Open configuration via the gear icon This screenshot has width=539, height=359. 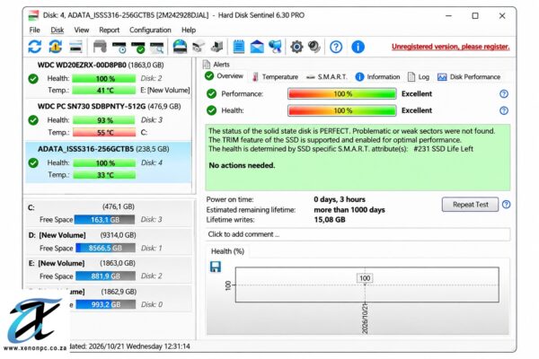click(296, 47)
